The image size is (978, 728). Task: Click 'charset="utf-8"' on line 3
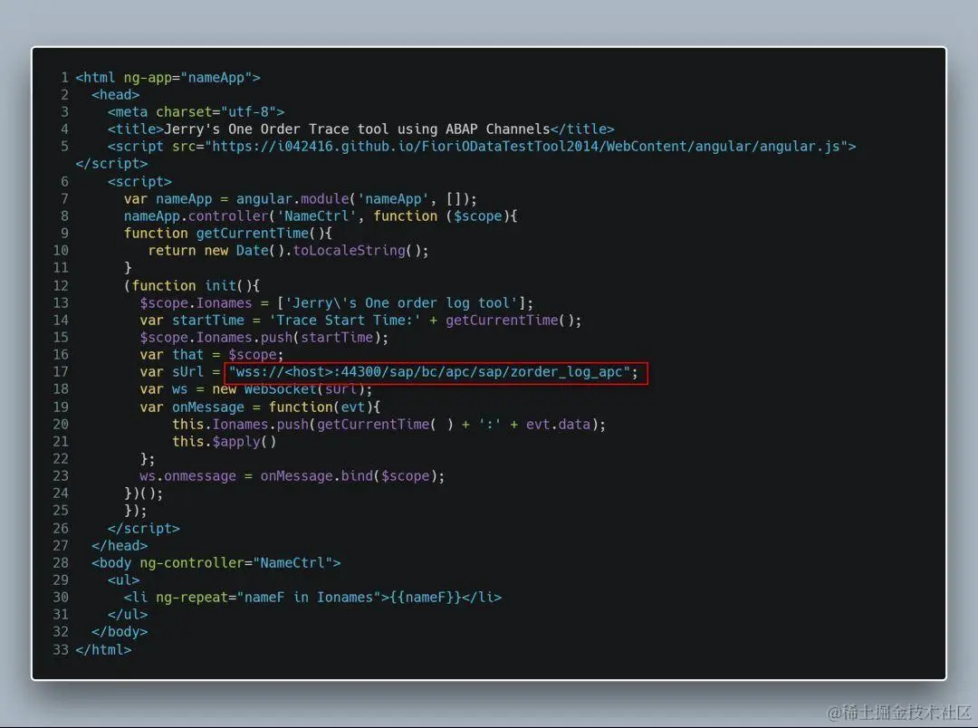216,111
